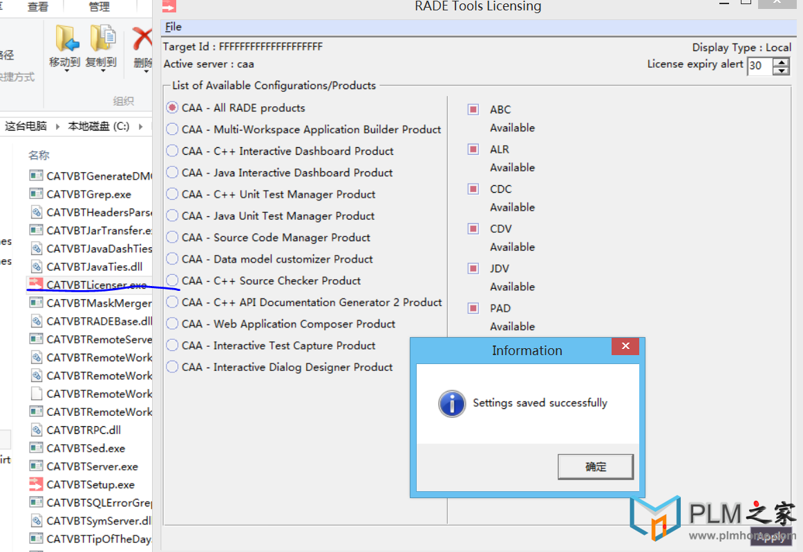Screen dimensions: 803x552
Task: Close the Information dialog with its X
Action: [x=625, y=346]
